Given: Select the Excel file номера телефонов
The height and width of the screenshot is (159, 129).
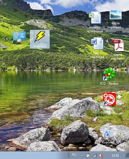Looking at the screenshot, I should (x=95, y=18).
